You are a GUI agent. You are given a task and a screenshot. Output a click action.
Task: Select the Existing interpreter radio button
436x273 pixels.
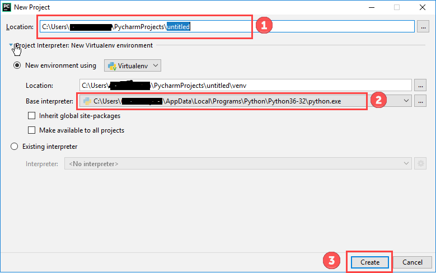tap(14, 146)
